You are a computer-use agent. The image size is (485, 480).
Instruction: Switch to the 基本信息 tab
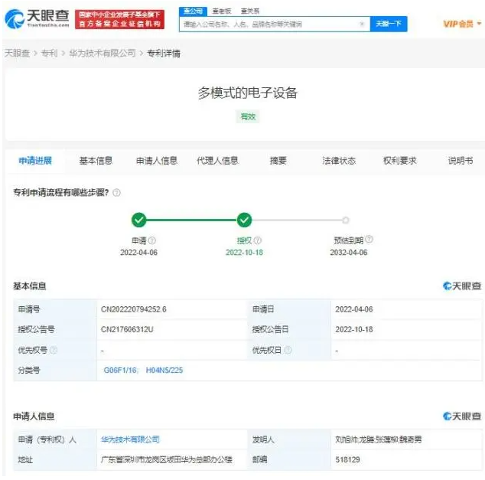pos(96,161)
